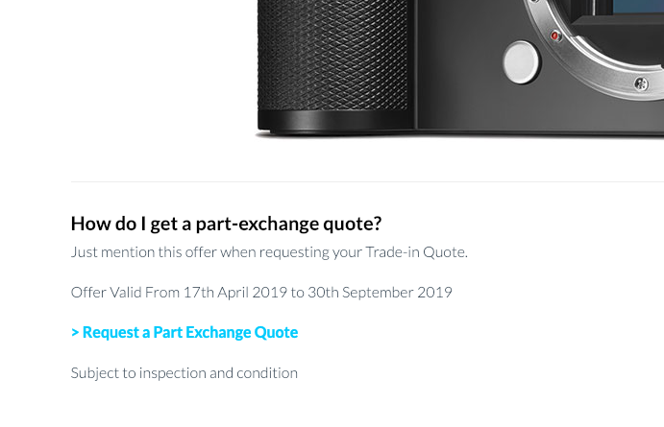Click the camera's textured hand grip
The height and width of the screenshot is (427, 664).
pos(332,58)
